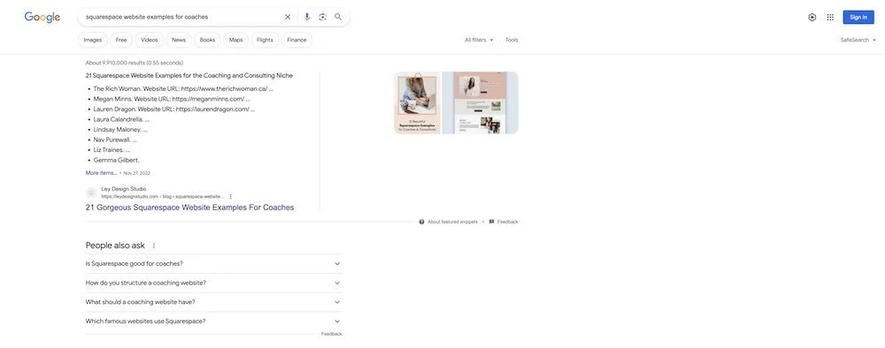The width and height of the screenshot is (885, 348).
Task: Click the Ley Design Studio site name
Action: point(124,189)
